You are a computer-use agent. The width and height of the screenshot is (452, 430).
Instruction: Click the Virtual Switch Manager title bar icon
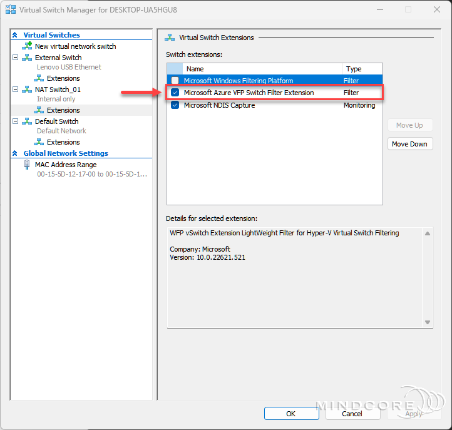click(11, 9)
